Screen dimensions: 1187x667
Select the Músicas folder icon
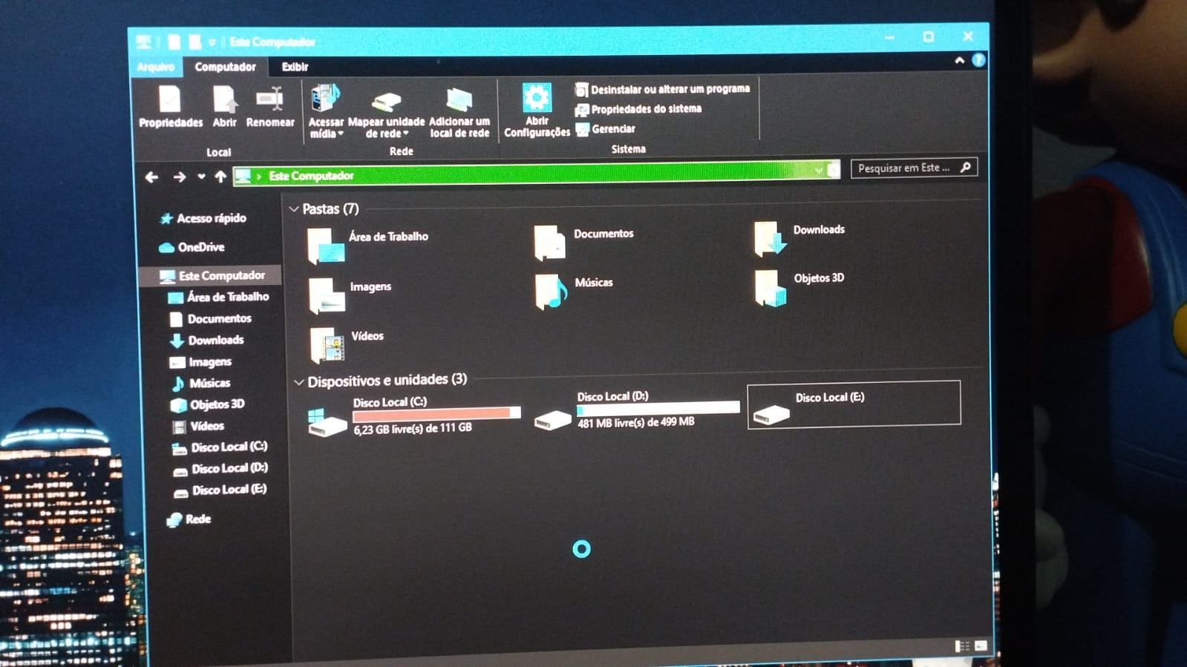[x=551, y=291]
